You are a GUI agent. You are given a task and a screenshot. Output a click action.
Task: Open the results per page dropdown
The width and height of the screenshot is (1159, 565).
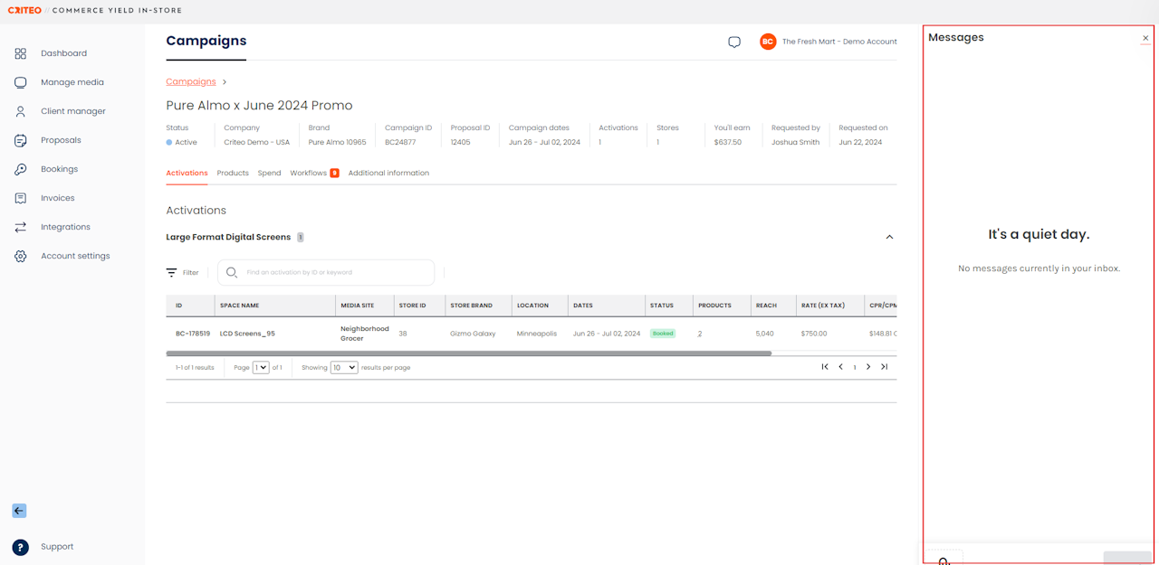pos(344,368)
